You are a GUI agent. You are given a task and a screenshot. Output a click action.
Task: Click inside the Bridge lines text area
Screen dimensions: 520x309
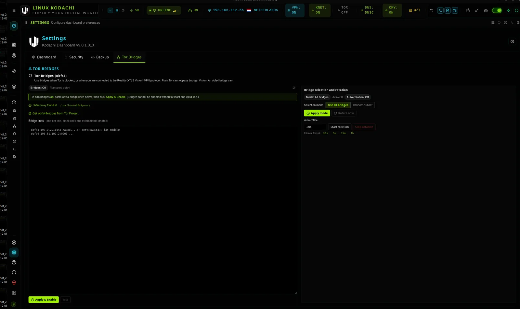click(x=162, y=210)
